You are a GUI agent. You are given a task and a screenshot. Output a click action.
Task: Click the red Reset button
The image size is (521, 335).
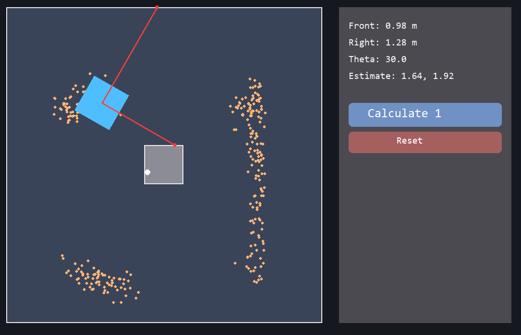425,142
